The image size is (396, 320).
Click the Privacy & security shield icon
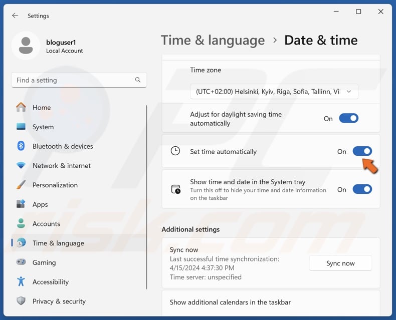pos(21,301)
